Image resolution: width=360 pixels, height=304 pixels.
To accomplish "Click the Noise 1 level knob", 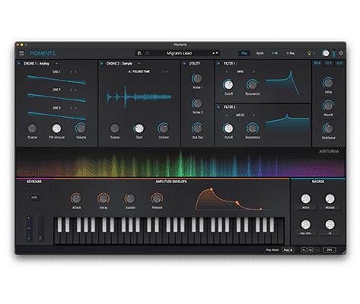I will (197, 78).
